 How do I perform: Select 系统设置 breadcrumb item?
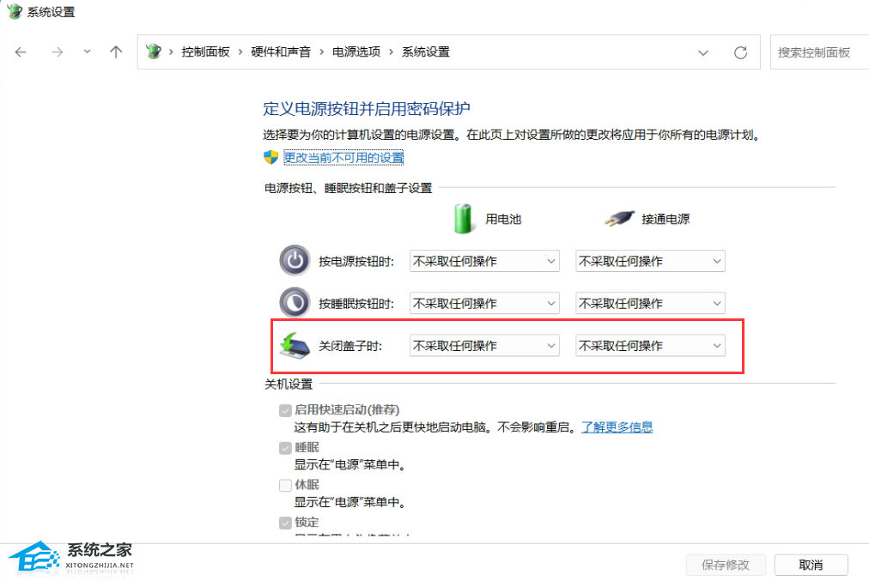point(426,52)
